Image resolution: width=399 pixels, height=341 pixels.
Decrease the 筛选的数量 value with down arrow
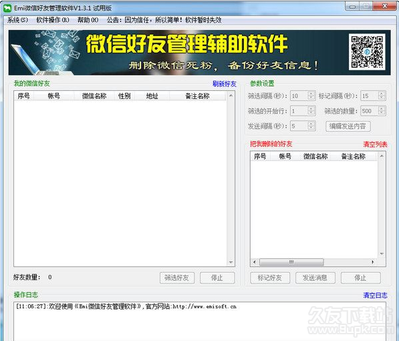[x=381, y=113]
